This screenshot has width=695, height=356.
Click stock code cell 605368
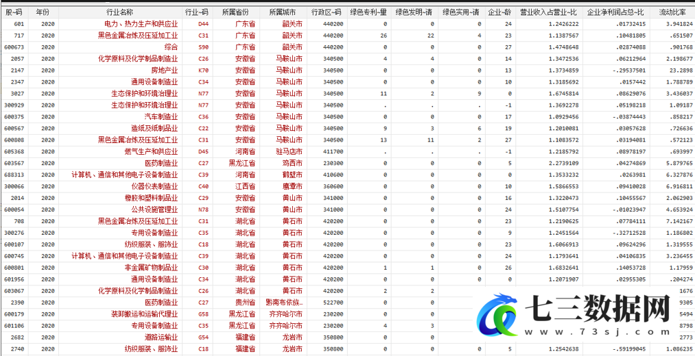(x=14, y=151)
